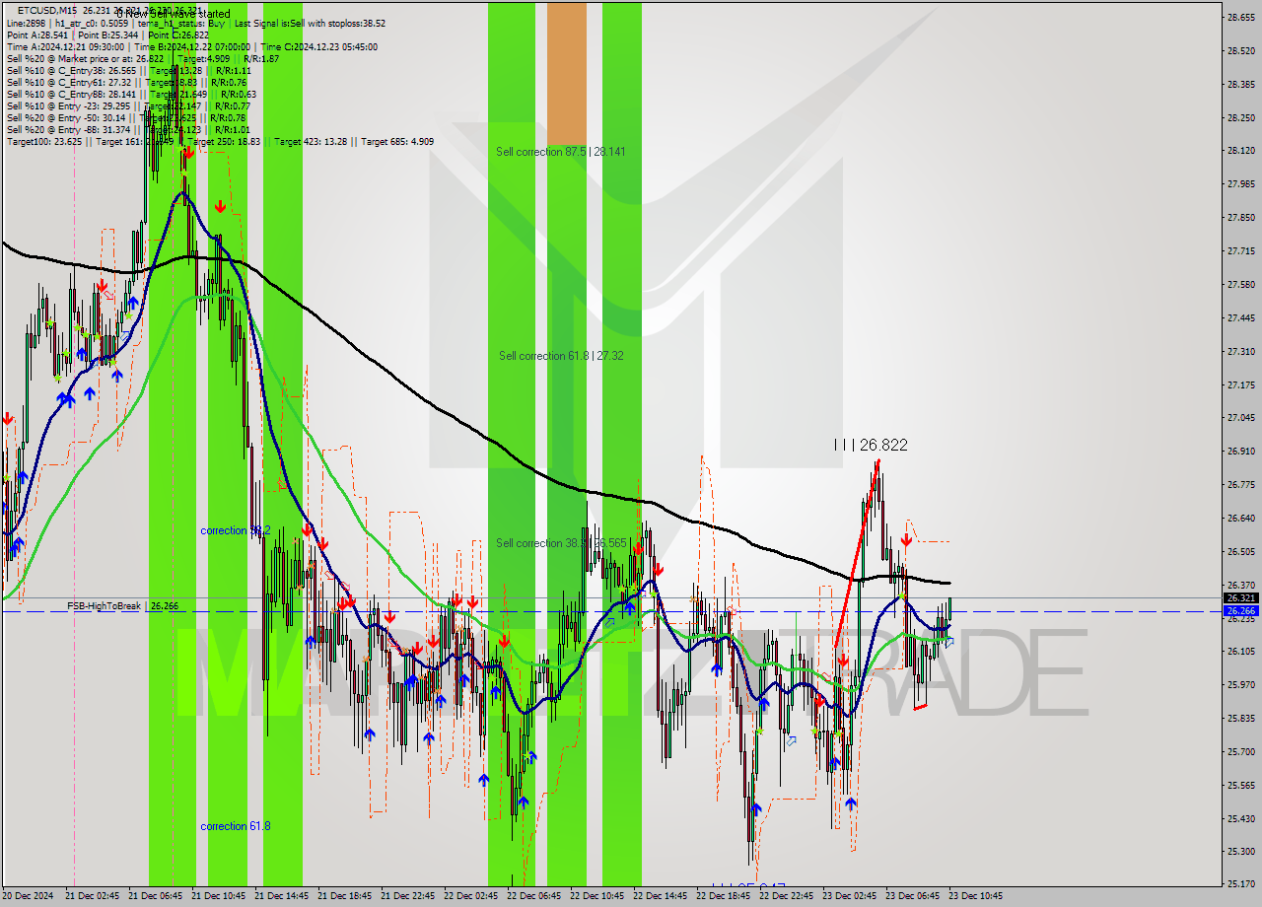
Task: Click the 25.565 price axis label
Action: pyautogui.click(x=1240, y=785)
